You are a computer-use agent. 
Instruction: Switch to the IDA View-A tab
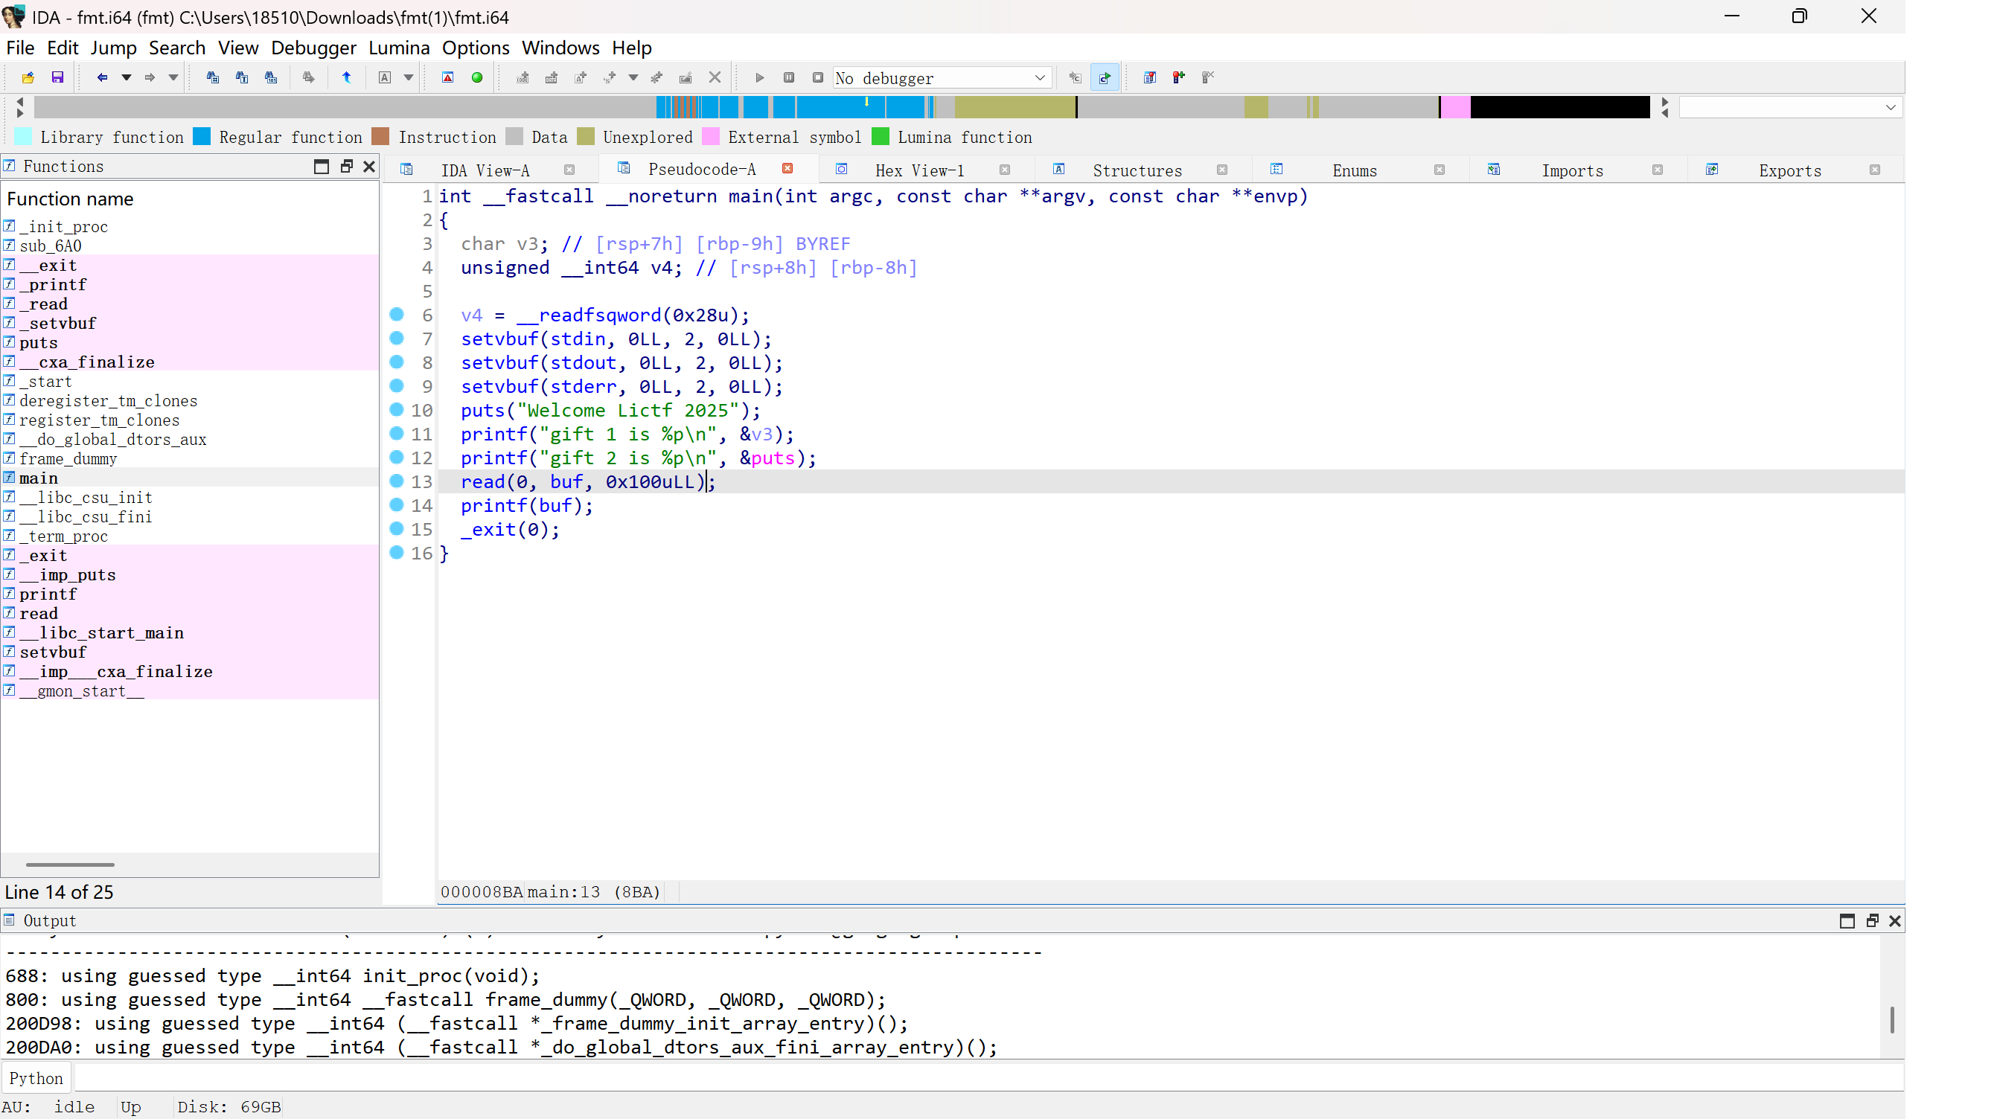pos(485,170)
